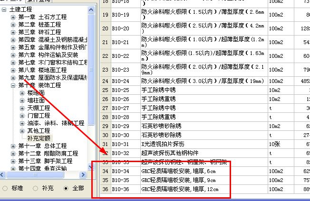Select the 补充定额 tree item
Screen dimensions: 310x201
click(39, 138)
